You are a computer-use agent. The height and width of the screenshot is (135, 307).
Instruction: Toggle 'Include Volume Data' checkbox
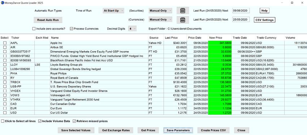pos(40,121)
